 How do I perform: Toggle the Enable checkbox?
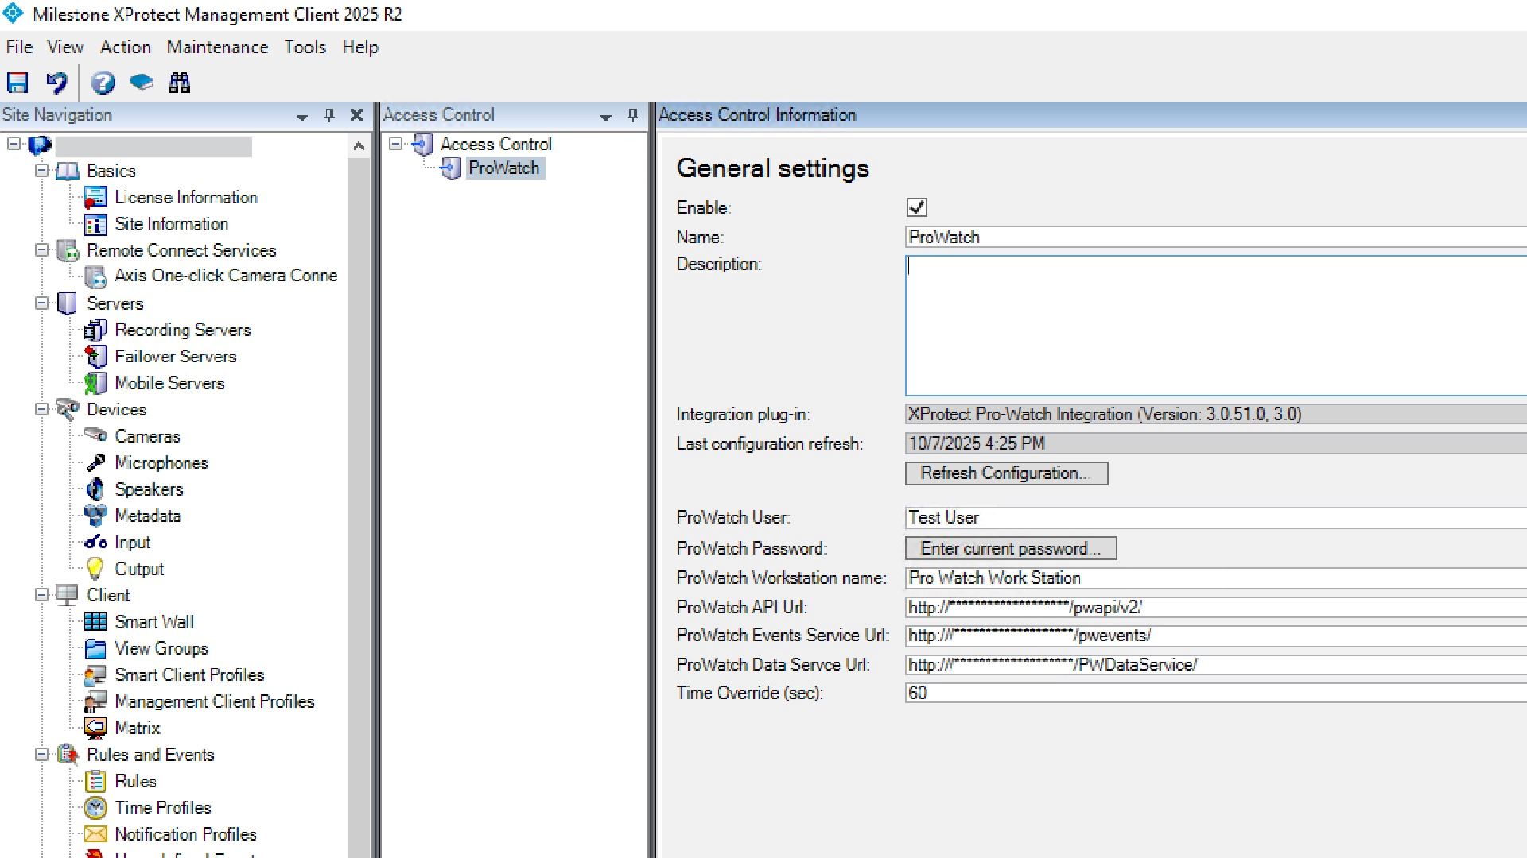916,207
